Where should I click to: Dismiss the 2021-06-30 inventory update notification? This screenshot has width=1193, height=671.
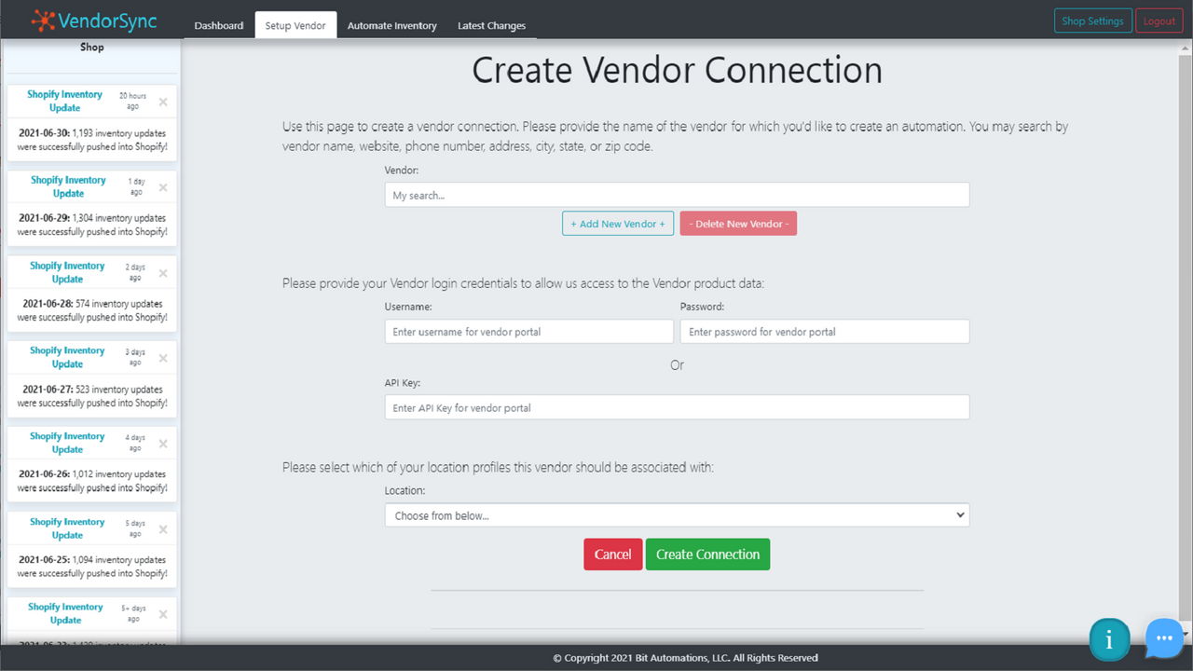[163, 100]
